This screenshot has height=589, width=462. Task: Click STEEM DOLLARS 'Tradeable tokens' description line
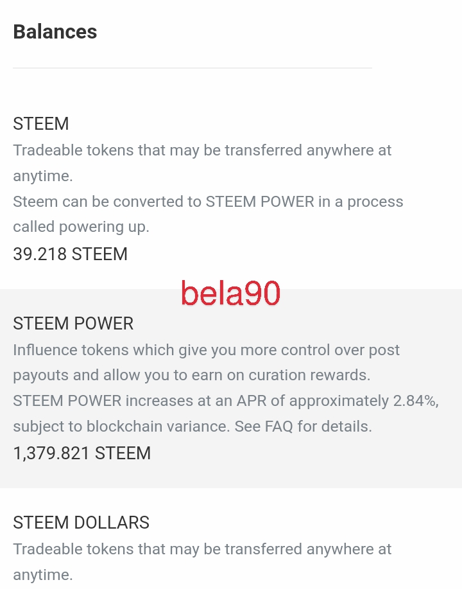pyautogui.click(x=202, y=549)
